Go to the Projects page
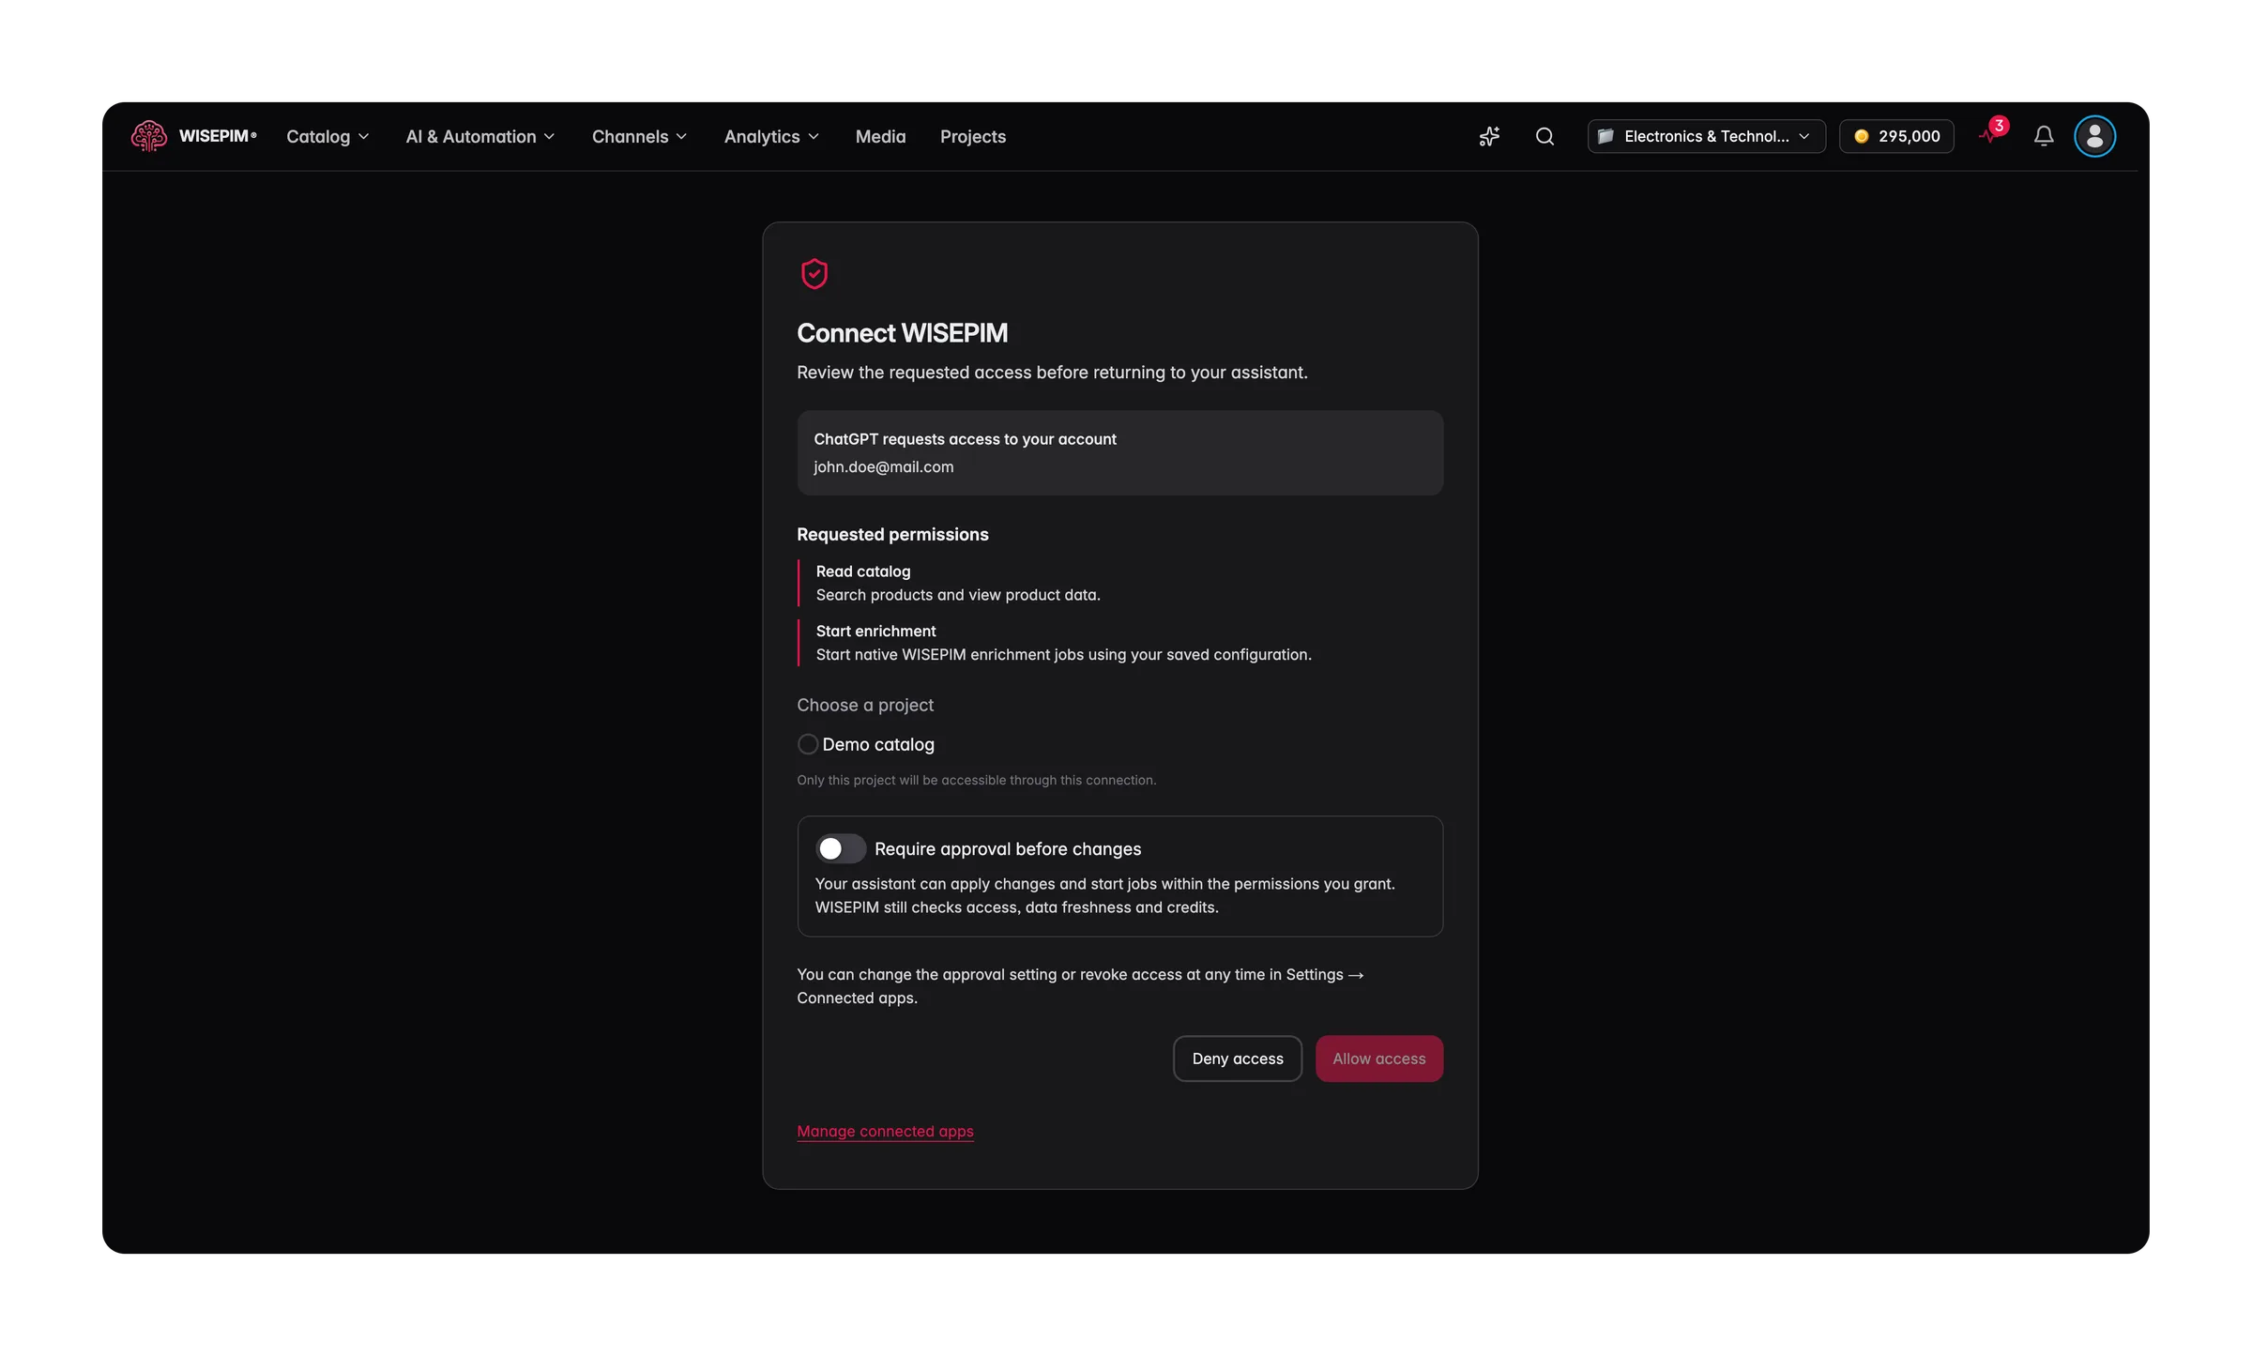Screen dimensions: 2252x1356 point(972,136)
